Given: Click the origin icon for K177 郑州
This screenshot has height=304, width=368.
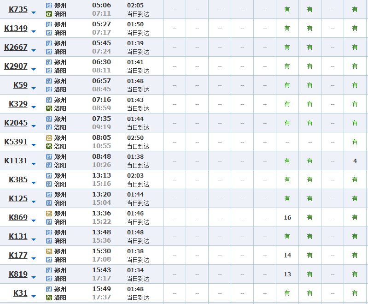Looking at the screenshot, I should tap(49, 251).
